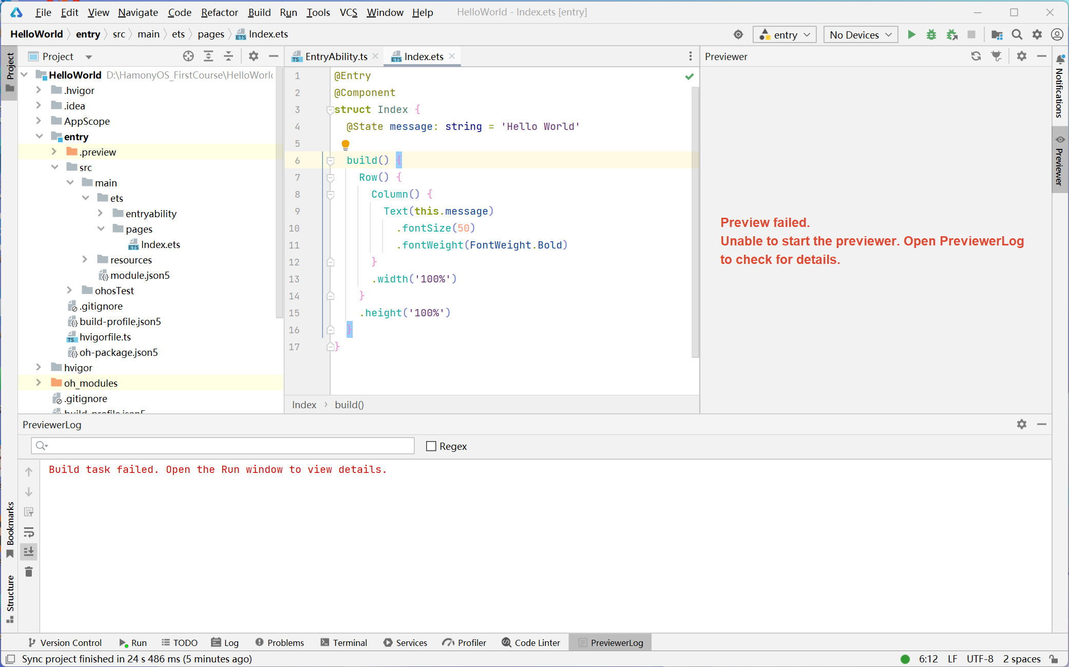Expand the .preview folder

click(x=54, y=151)
